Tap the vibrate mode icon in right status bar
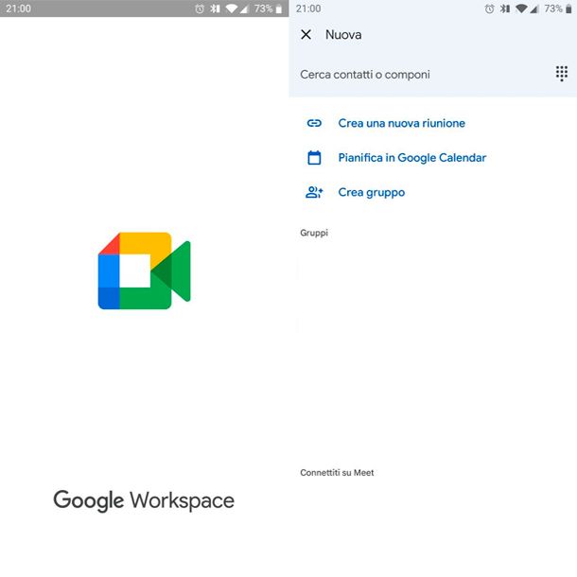Screen dimensions: 577x577 pos(505,9)
